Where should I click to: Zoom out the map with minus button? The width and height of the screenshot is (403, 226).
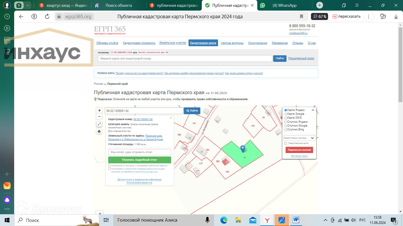[99, 116]
